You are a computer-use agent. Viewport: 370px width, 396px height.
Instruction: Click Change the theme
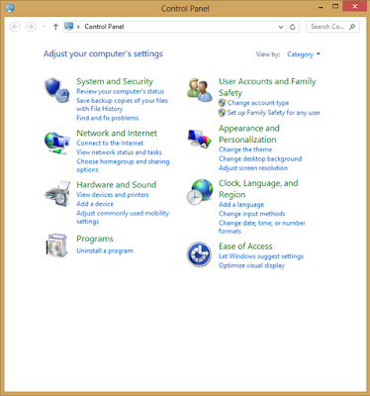coord(245,149)
